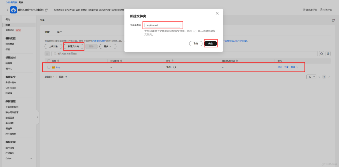Open the 满意度评价 smiley icon
The image size is (339, 167).
pyautogui.click(x=304, y=9)
